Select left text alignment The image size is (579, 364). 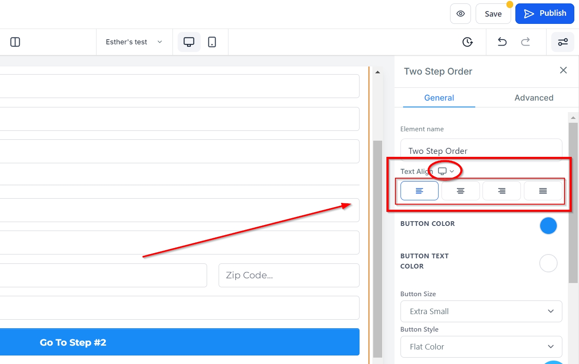pyautogui.click(x=419, y=191)
